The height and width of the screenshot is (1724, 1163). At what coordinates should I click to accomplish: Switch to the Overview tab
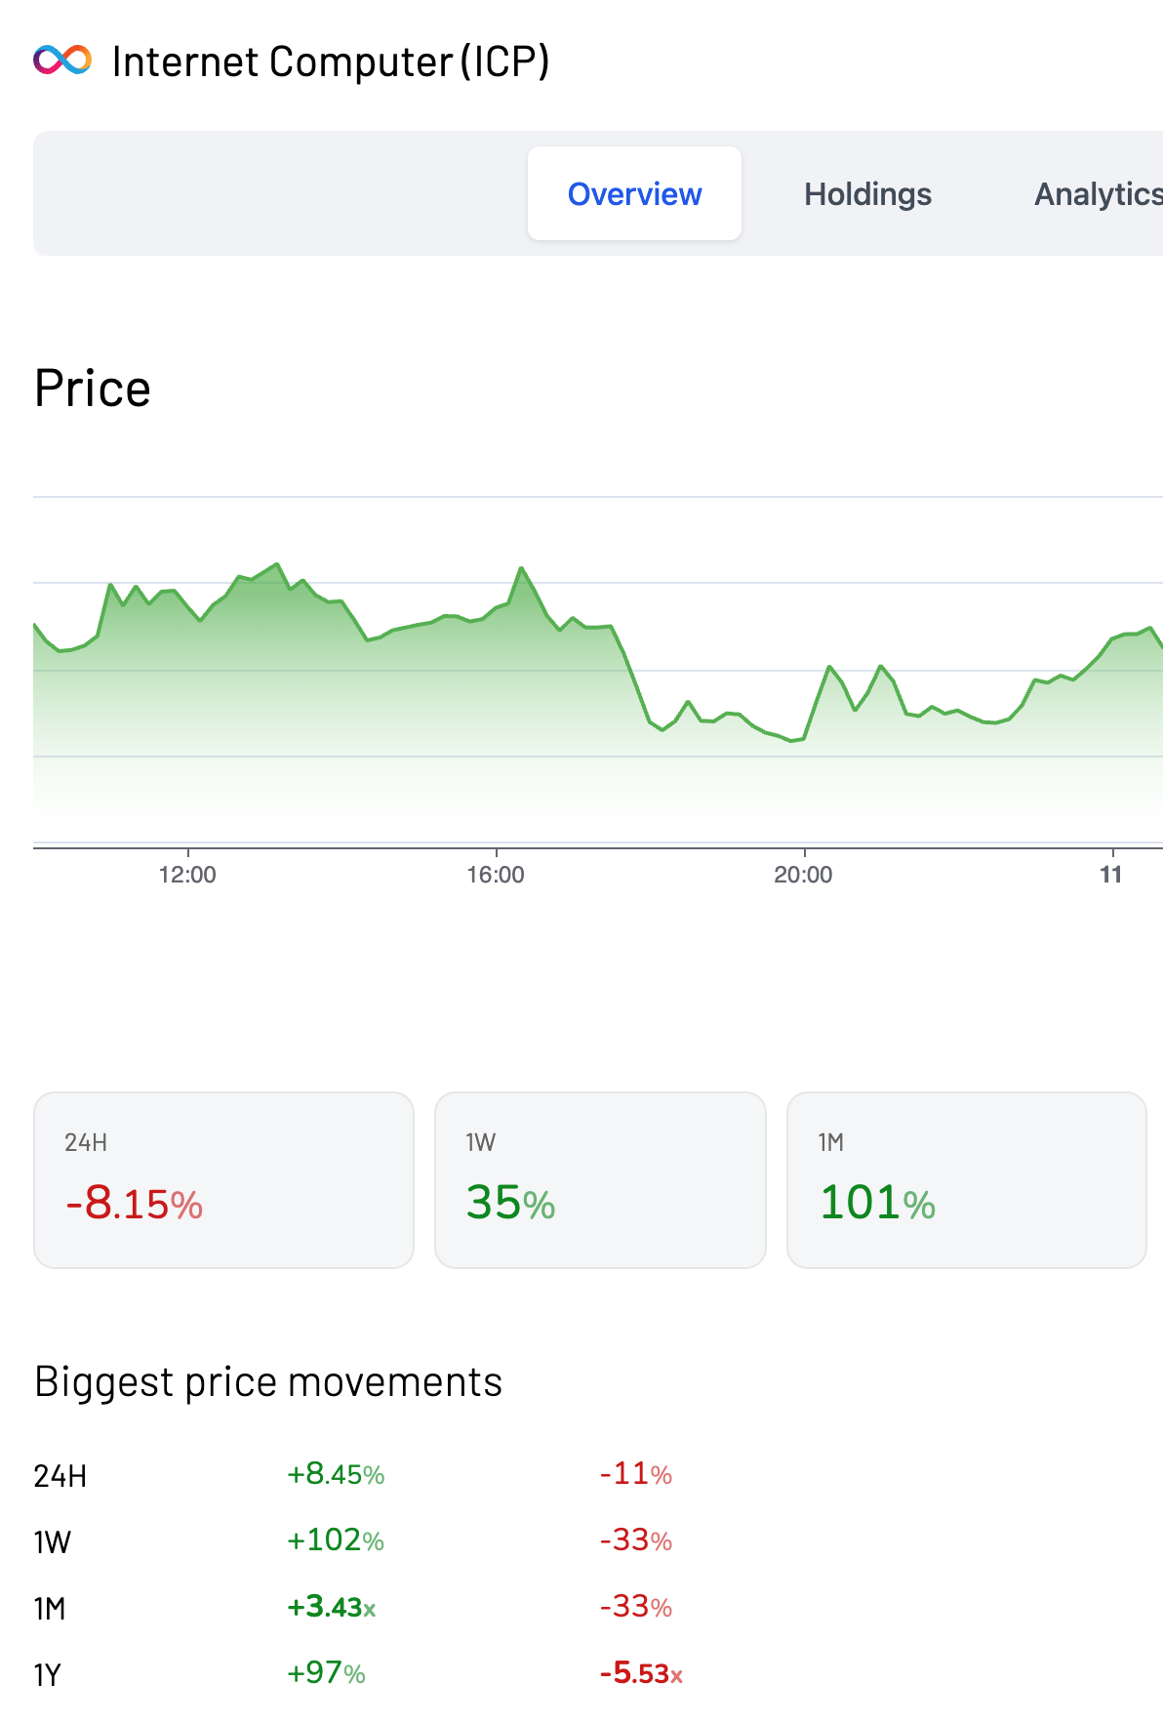click(634, 194)
